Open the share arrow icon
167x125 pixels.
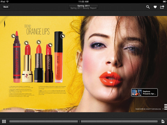tap(162, 7)
